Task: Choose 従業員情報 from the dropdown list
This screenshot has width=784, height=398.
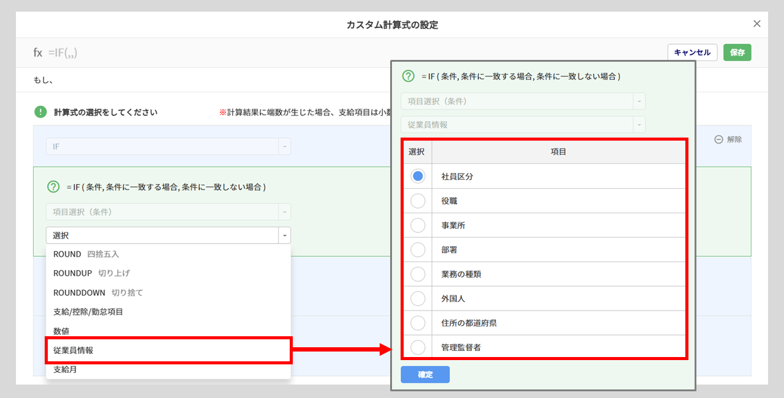Action: 168,351
